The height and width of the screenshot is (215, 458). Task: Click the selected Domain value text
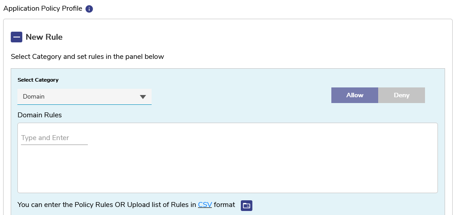click(34, 96)
